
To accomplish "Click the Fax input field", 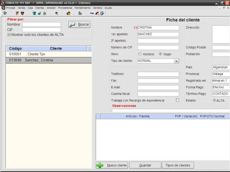I will [x=158, y=81].
